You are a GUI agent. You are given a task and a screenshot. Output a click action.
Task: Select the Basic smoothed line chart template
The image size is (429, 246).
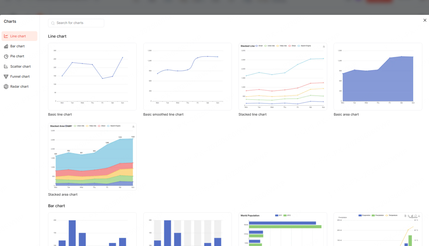tap(187, 76)
